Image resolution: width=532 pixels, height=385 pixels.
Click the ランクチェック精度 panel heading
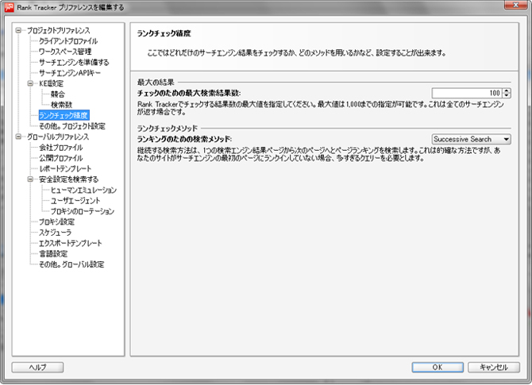coord(164,33)
